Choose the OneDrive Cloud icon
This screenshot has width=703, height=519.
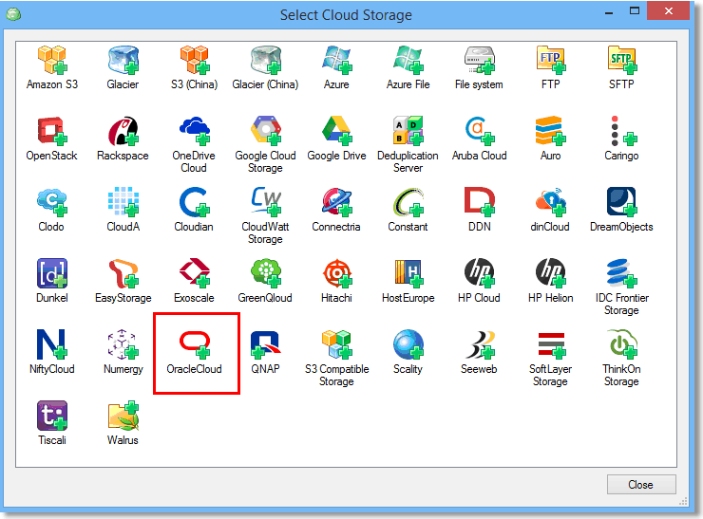click(x=195, y=131)
